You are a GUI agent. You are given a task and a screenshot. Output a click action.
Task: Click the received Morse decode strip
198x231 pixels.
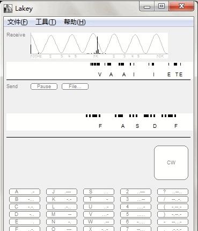pyautogui.click(x=100, y=70)
